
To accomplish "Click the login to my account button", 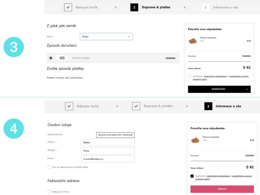I will (115, 135).
